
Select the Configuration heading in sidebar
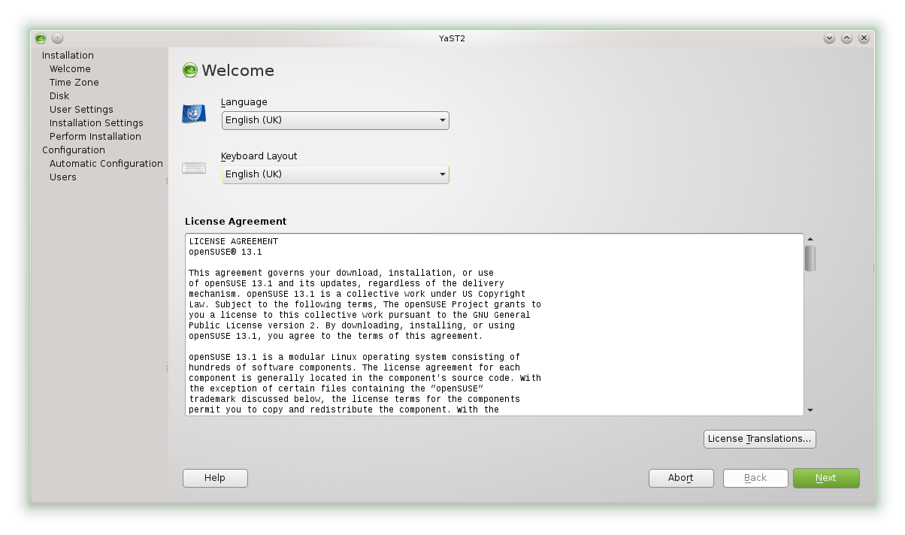point(74,150)
